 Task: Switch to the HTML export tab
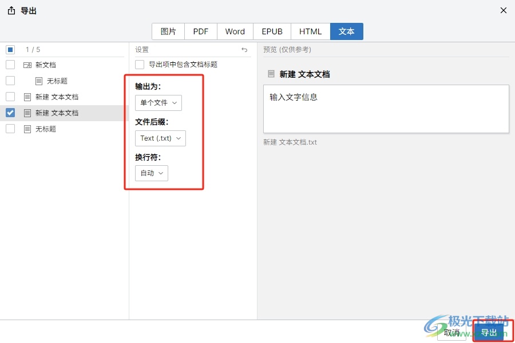(x=310, y=31)
